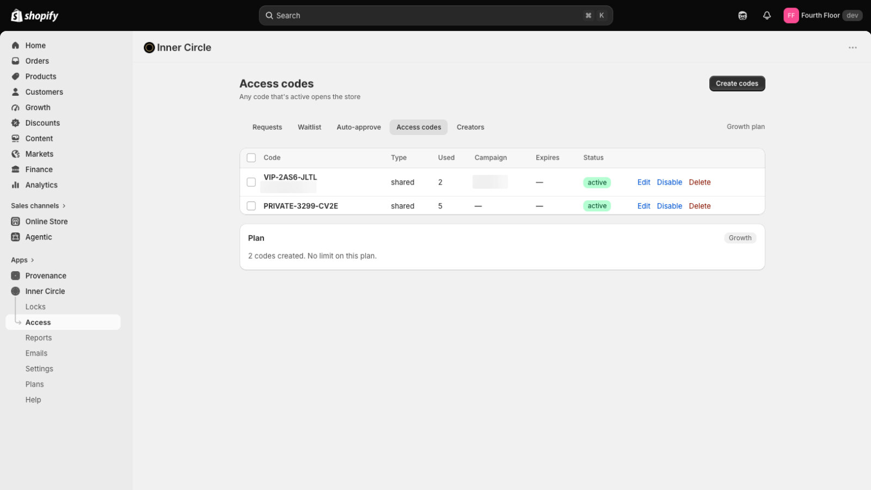Check the PRIVATE-3299-CV2E row checkbox
871x490 pixels.
pyautogui.click(x=251, y=206)
